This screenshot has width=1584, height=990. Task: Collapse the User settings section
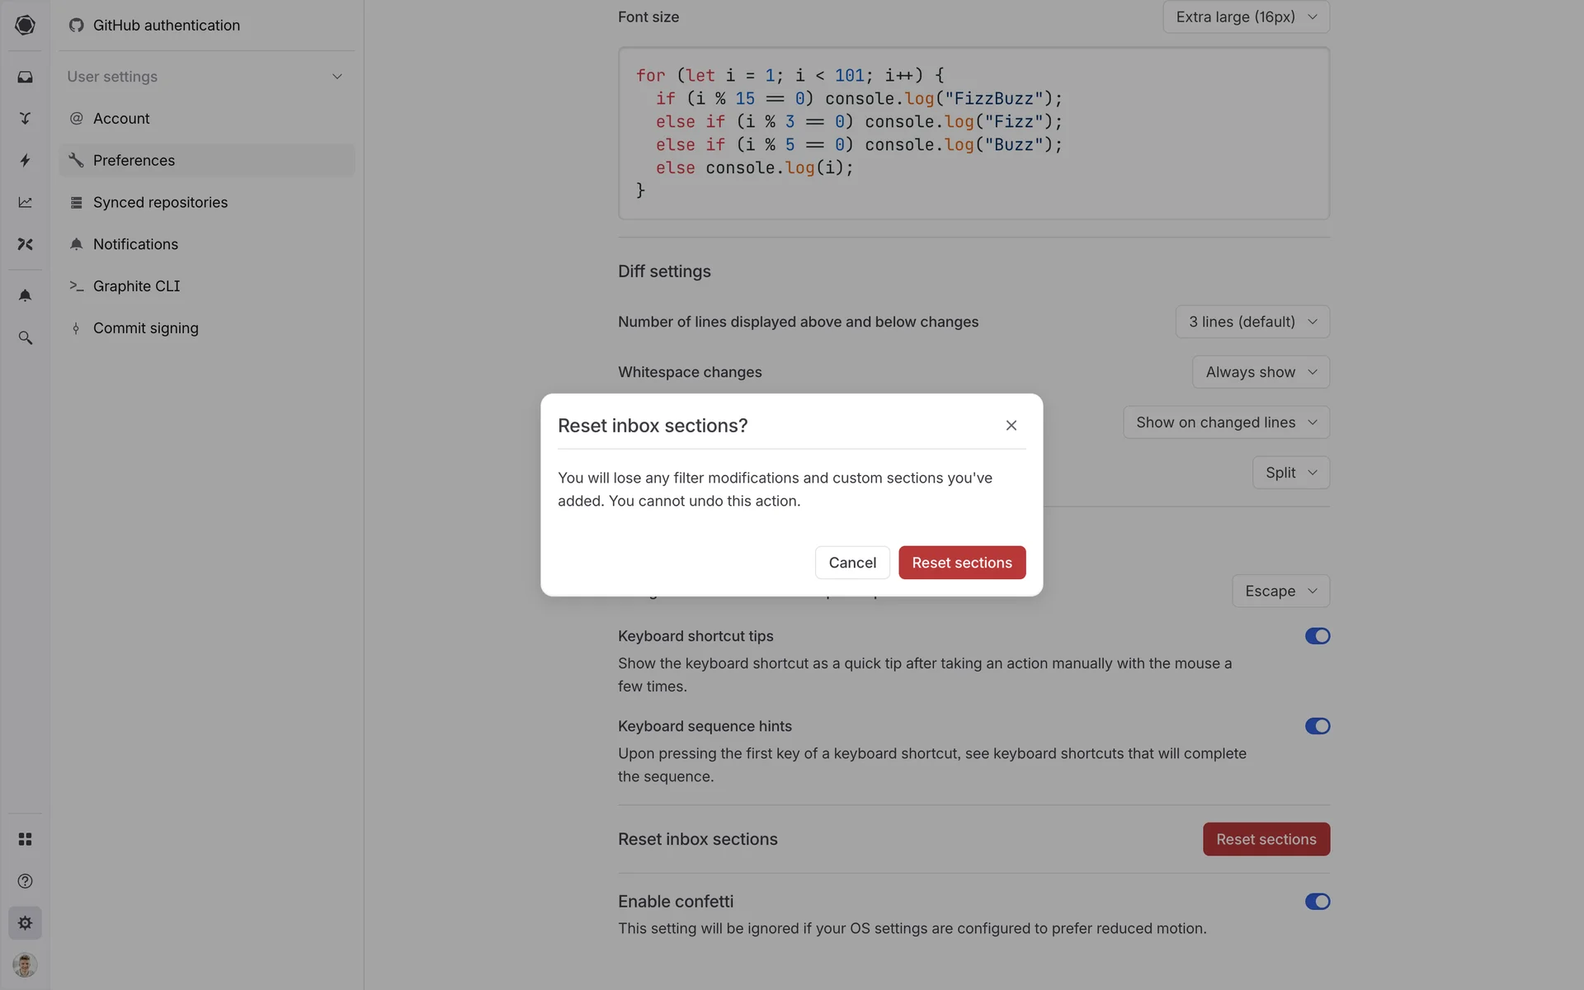[x=337, y=77]
